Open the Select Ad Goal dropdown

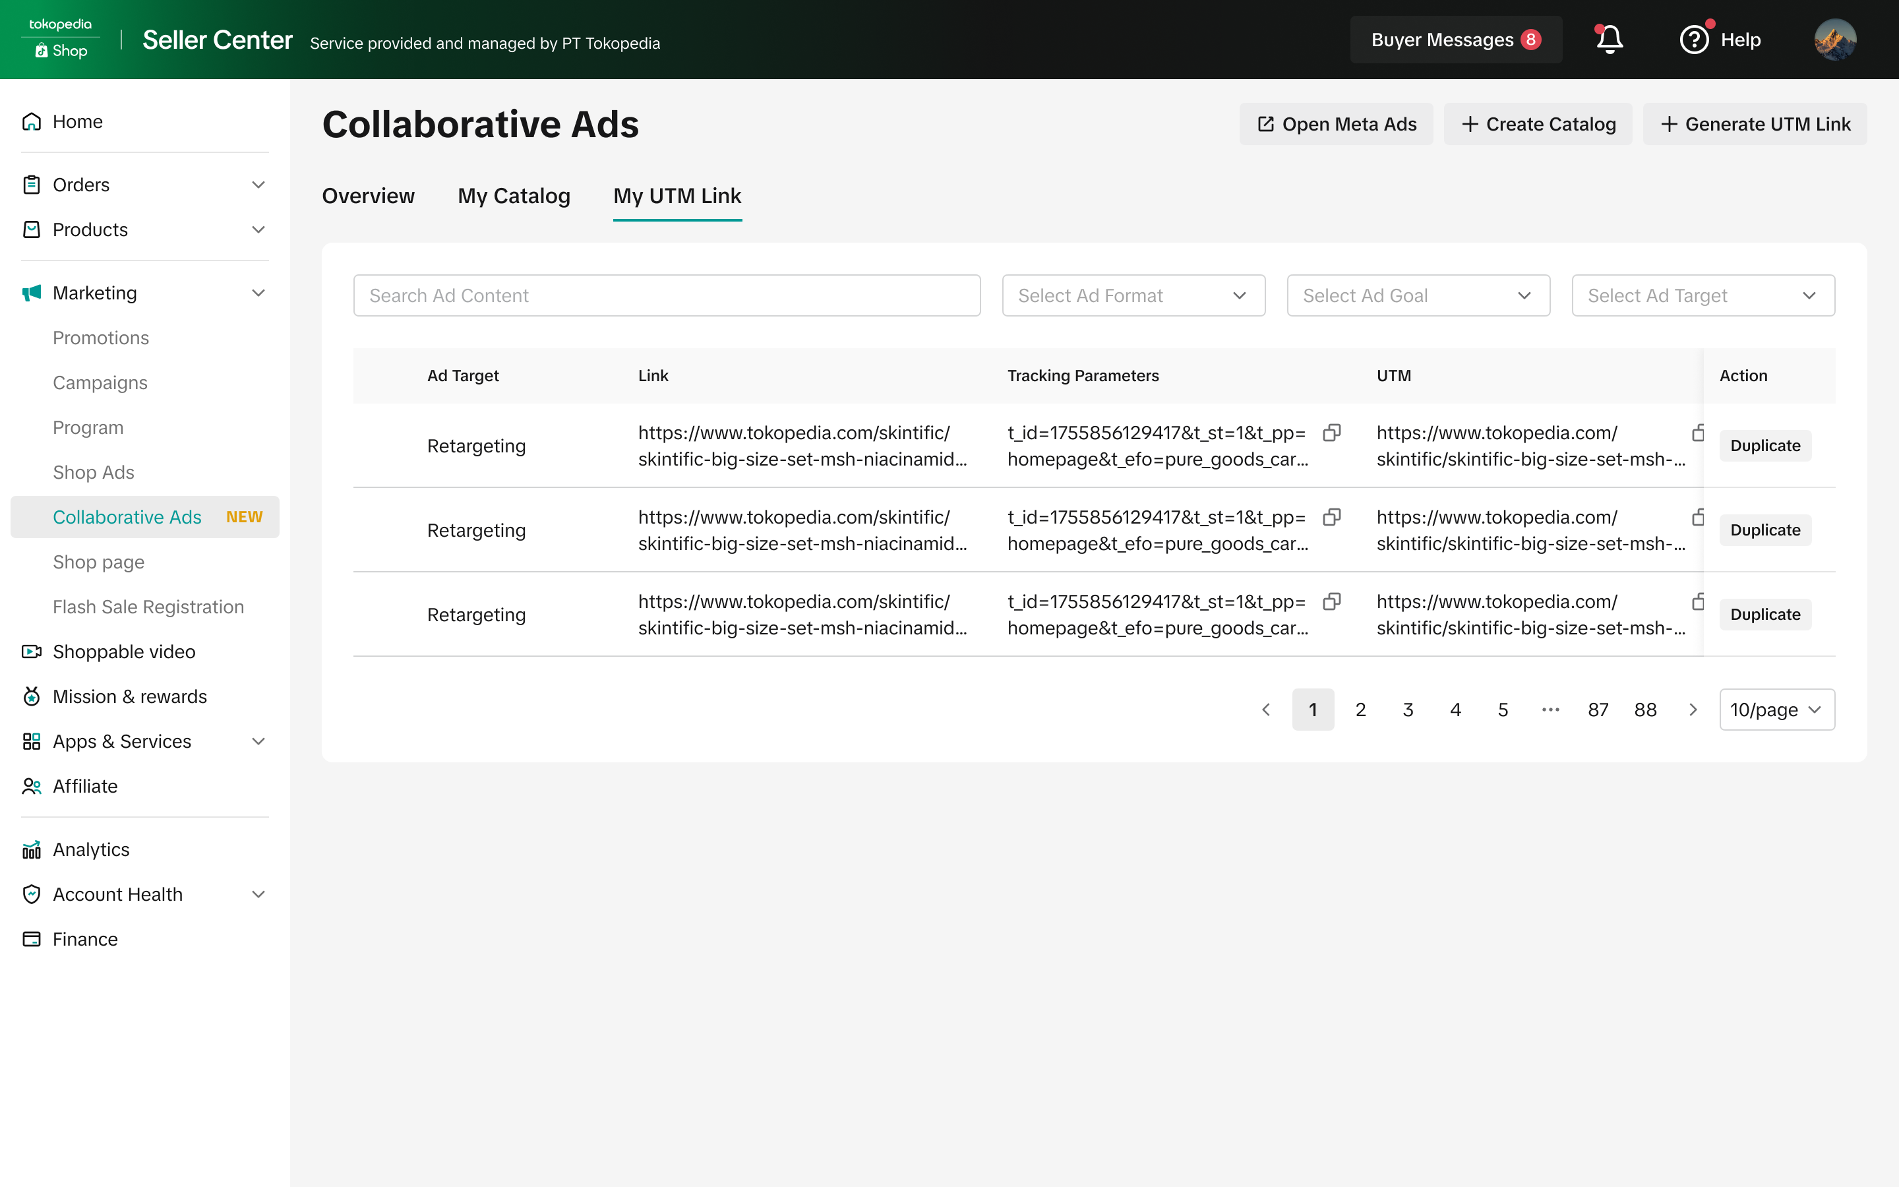(x=1418, y=295)
